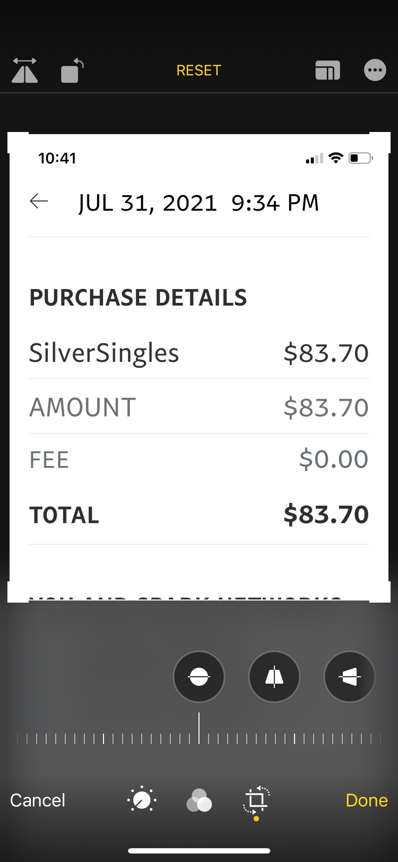This screenshot has height=862, width=398.
Task: Flip the image horizontally
Action: (25, 70)
